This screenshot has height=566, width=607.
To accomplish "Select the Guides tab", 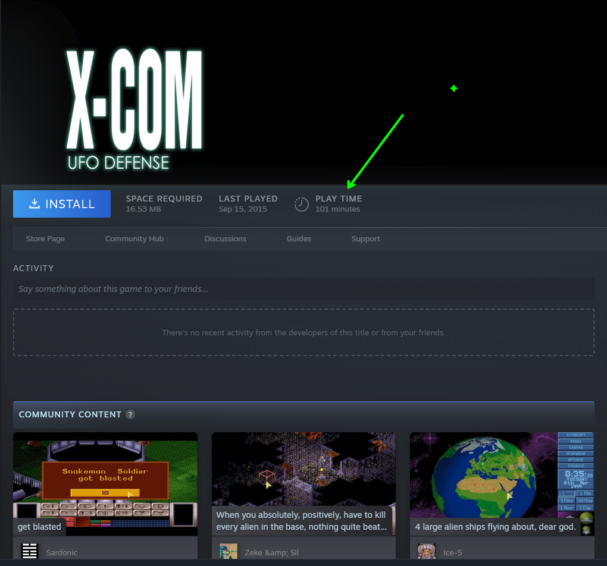I will pyautogui.click(x=299, y=238).
